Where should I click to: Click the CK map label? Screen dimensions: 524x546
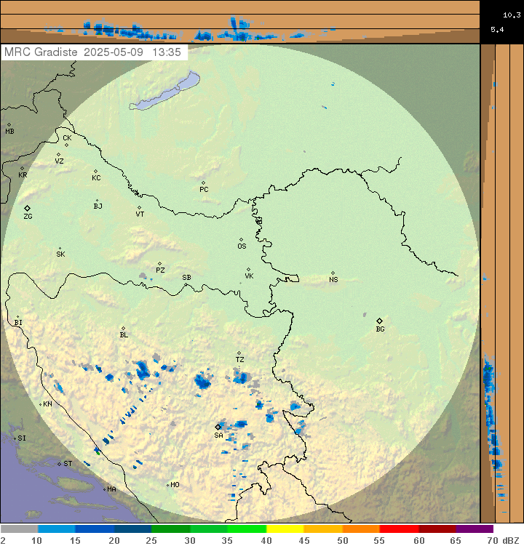(x=67, y=138)
